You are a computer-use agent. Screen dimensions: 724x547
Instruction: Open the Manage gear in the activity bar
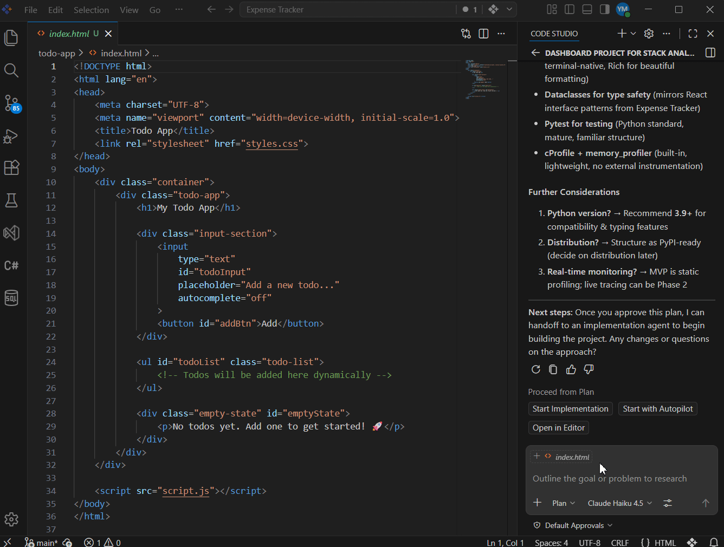[11, 519]
